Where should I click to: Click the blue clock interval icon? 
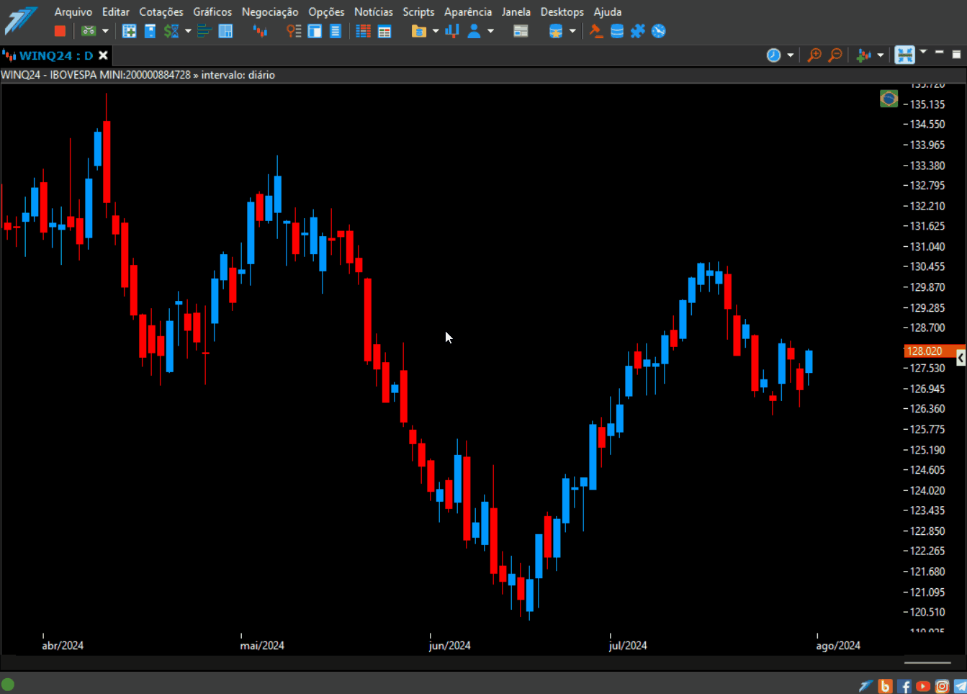point(773,55)
